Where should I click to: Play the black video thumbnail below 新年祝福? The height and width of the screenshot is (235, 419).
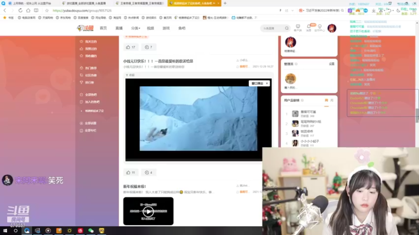coord(148,211)
